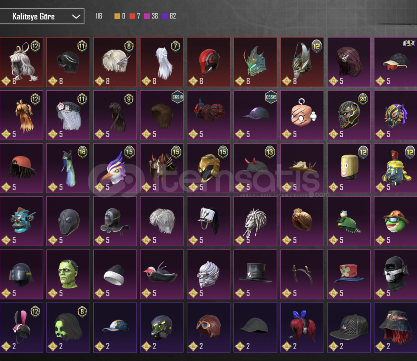This screenshot has height=361, width=417.
Task: Select the golden winged knight helmet
Action: tap(302, 62)
